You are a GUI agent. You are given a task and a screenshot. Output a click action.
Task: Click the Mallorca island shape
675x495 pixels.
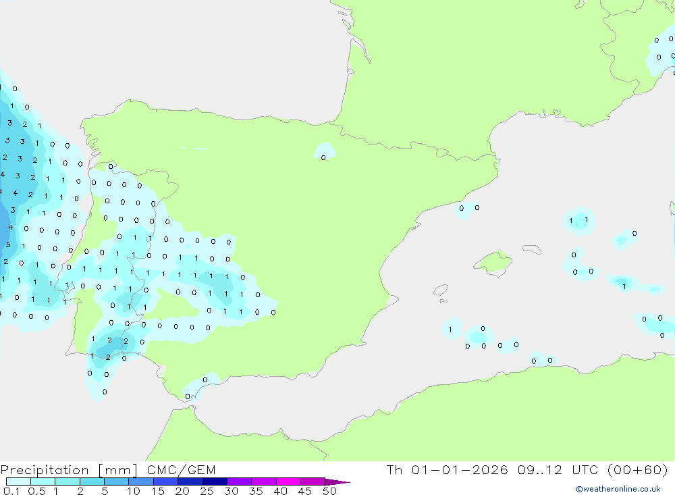[x=493, y=262]
